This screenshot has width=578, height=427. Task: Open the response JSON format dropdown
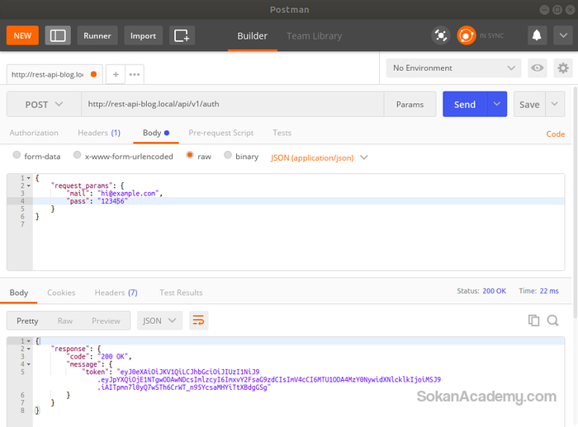(x=159, y=321)
